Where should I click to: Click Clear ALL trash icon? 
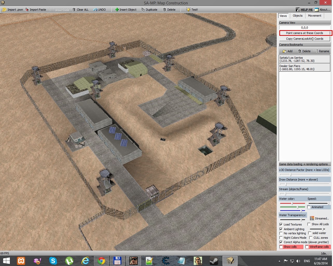74,10
